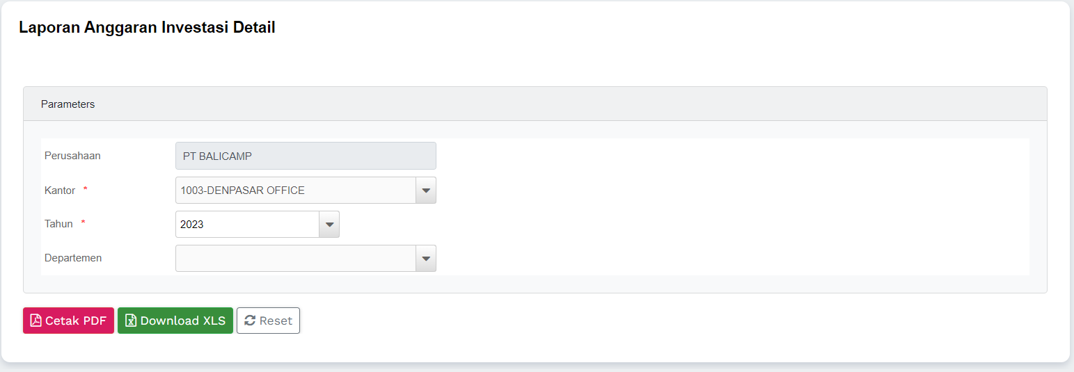Image resolution: width=1074 pixels, height=372 pixels.
Task: Focus the empty Departemen field
Action: (295, 259)
